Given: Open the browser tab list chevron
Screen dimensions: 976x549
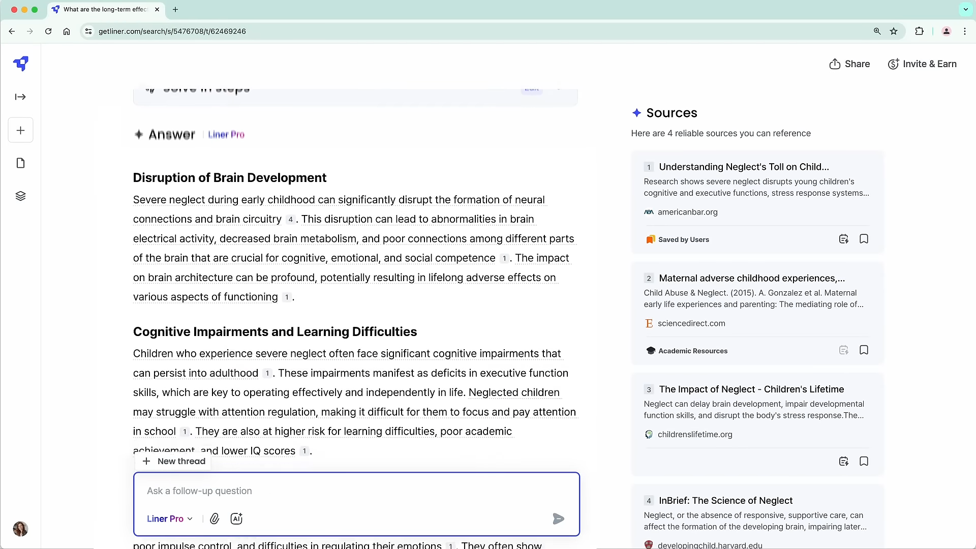Looking at the screenshot, I should 965,9.
